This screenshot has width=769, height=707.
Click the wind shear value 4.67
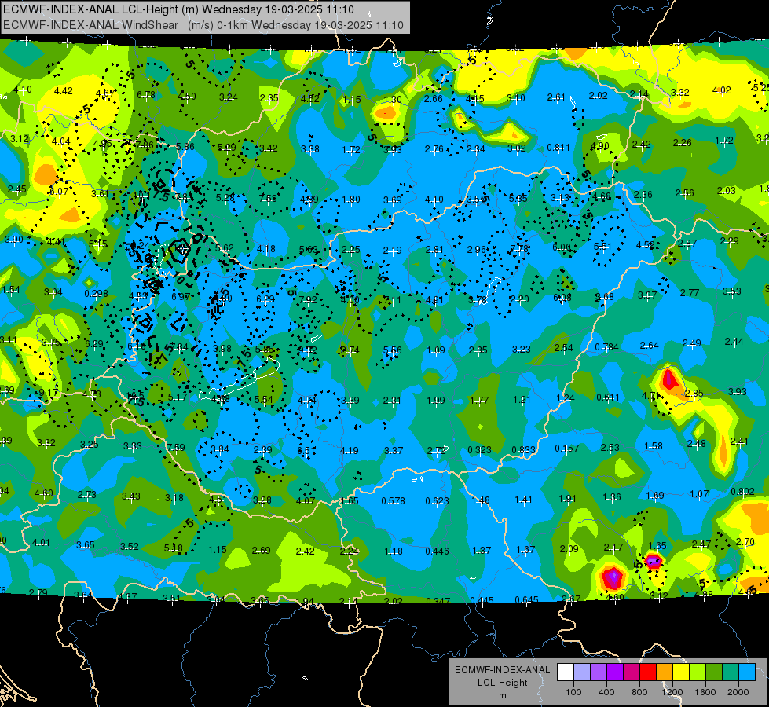[105, 93]
